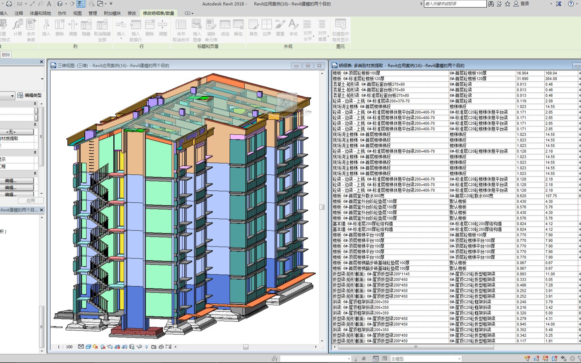Open the Help question mark icon
Image resolution: width=581 pixels, height=363 pixels.
point(571,4)
